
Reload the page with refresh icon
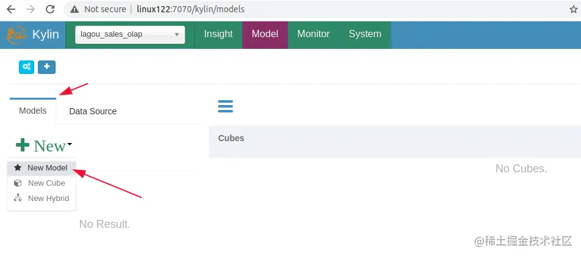pos(50,9)
